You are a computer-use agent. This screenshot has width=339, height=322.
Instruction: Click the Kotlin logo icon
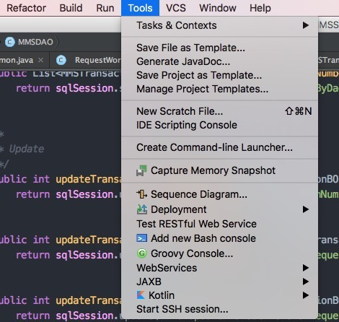[x=141, y=295]
